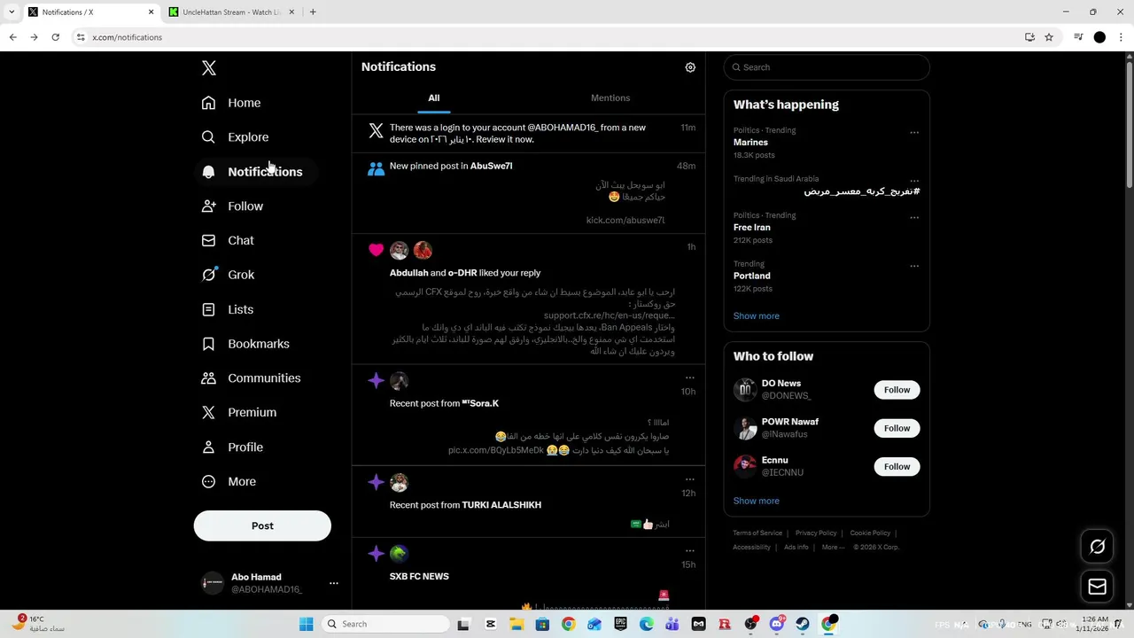Reload the page
Screen dimensions: 1134x638
point(55,37)
